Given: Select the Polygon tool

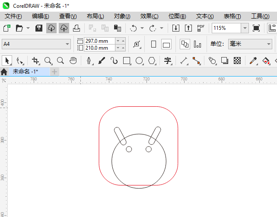Looking at the screenshot, I should [152, 61].
